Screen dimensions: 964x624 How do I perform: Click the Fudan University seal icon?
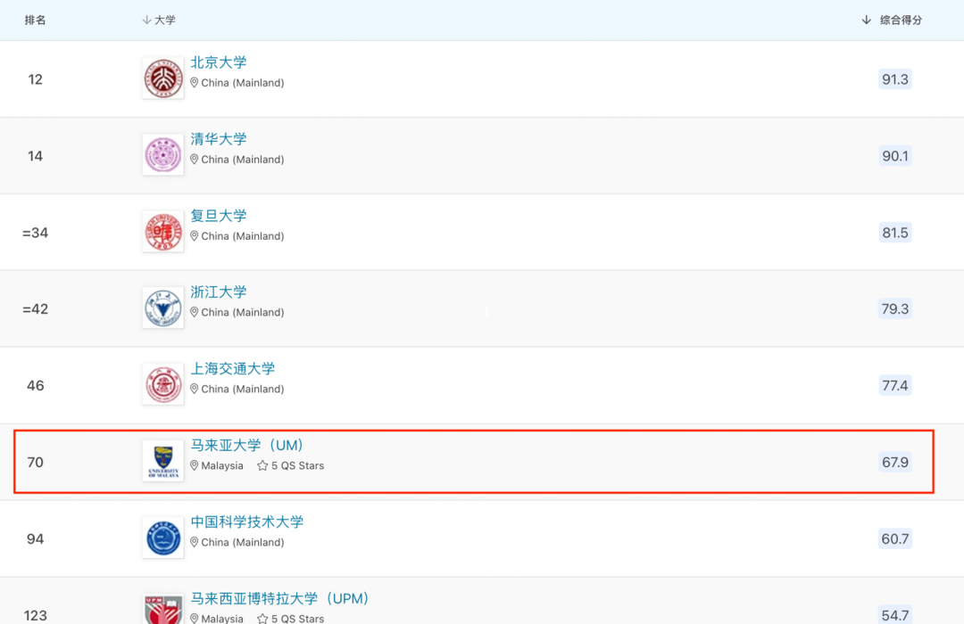[162, 231]
